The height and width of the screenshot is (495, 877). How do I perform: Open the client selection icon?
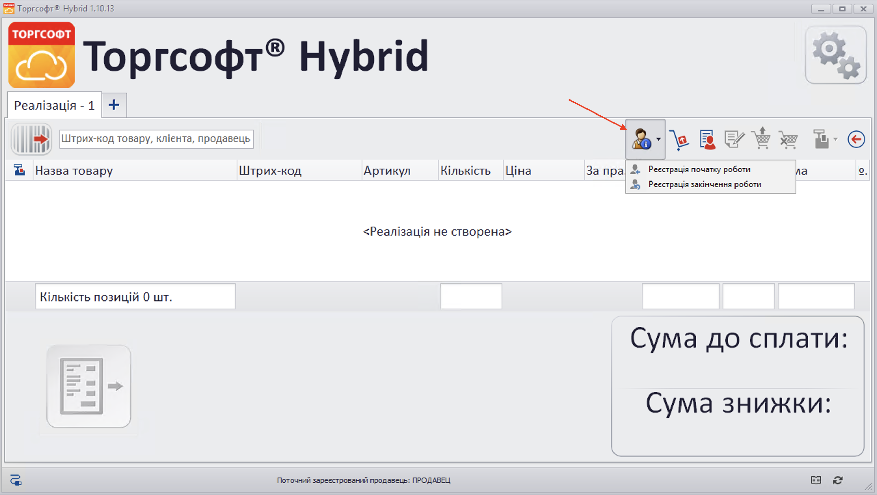pos(707,139)
